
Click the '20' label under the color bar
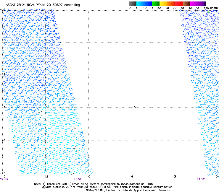coord(159,8)
